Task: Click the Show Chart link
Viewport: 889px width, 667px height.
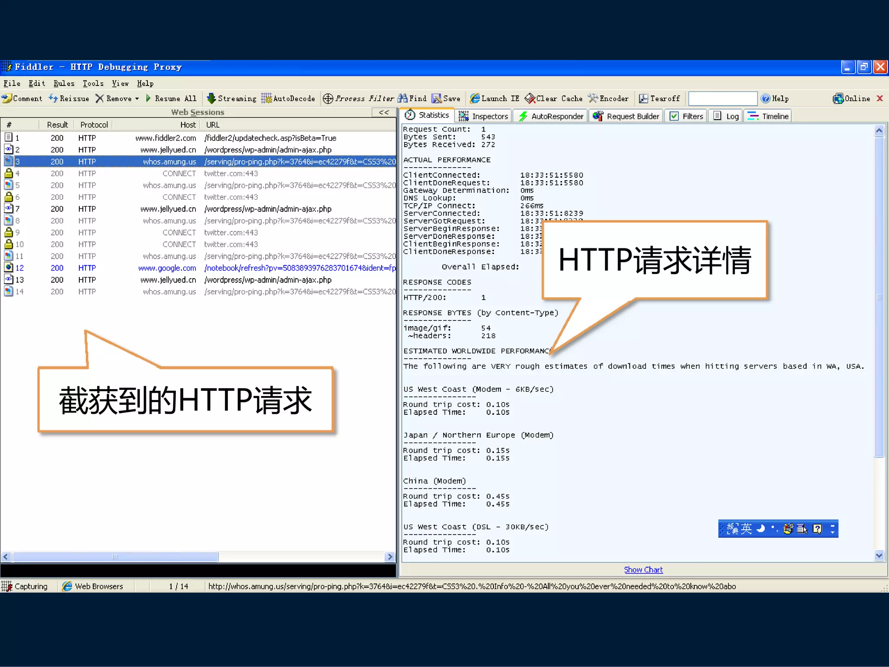Action: pos(643,569)
